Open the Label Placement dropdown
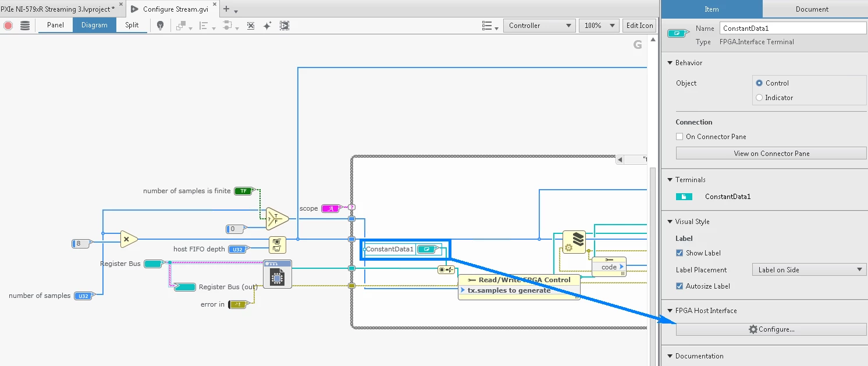Image resolution: width=868 pixels, height=366 pixels. (809, 269)
